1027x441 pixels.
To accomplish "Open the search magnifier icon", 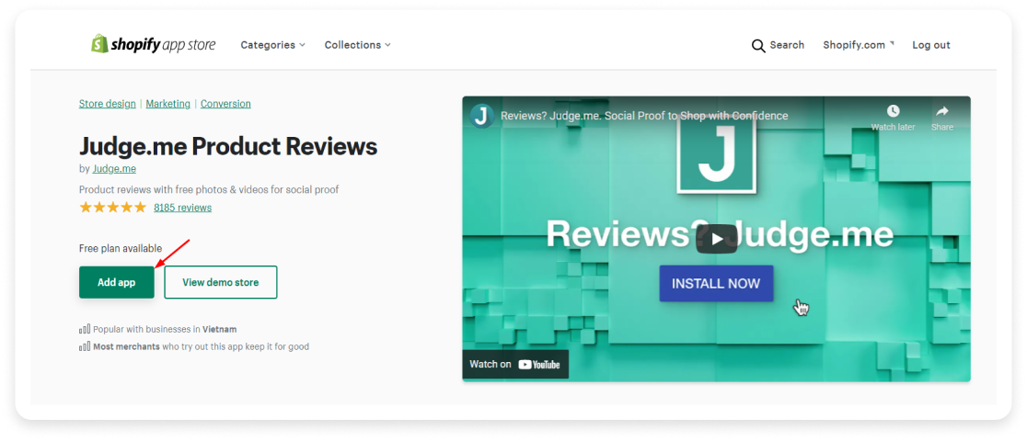I will (x=758, y=46).
